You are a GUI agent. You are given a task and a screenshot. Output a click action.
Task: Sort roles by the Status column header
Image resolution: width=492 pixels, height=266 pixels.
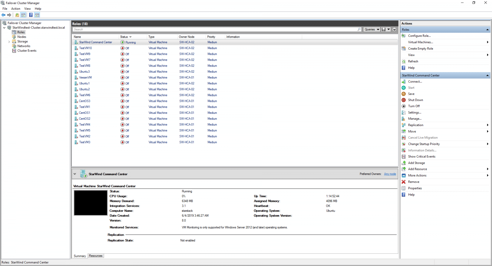click(x=133, y=37)
